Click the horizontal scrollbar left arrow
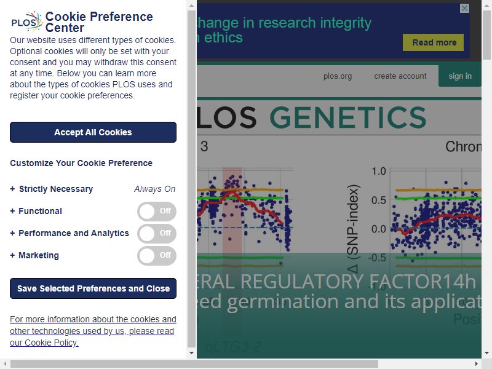The height and width of the screenshot is (369, 492). click(5, 364)
